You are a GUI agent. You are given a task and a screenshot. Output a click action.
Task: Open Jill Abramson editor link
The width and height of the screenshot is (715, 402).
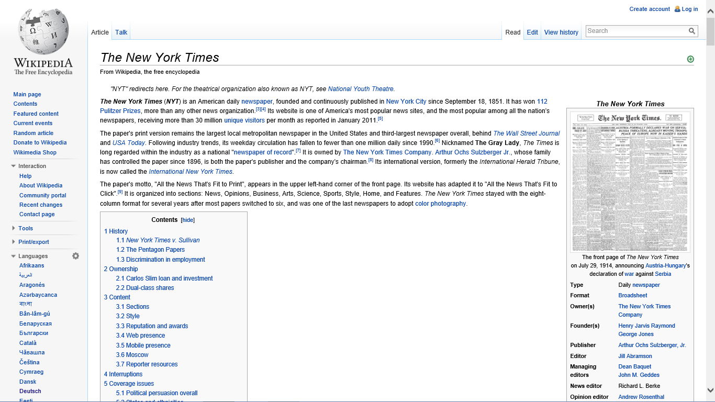click(635, 356)
